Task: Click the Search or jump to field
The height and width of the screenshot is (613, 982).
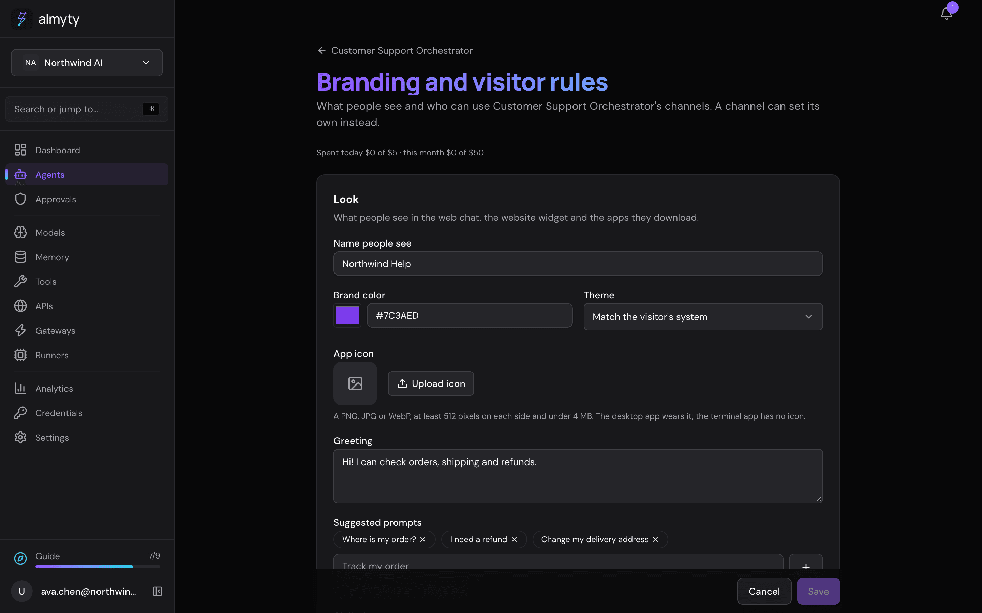Action: (x=87, y=109)
